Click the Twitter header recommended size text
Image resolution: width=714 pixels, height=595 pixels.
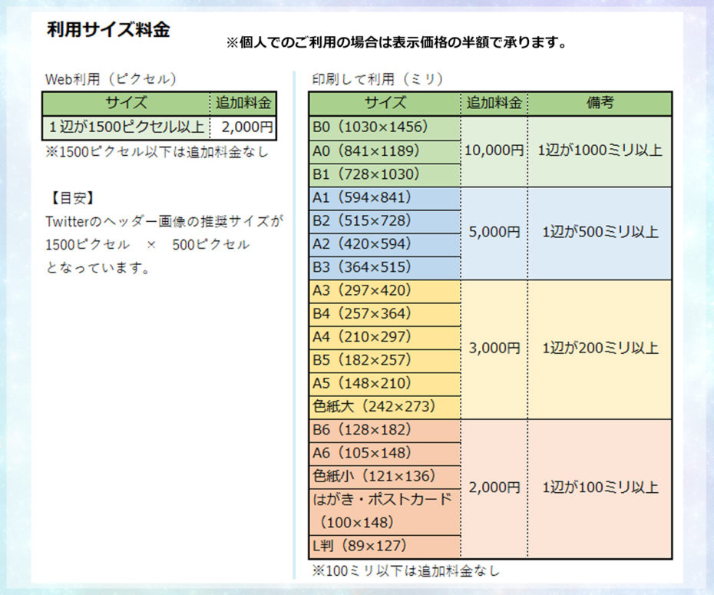[x=164, y=221]
